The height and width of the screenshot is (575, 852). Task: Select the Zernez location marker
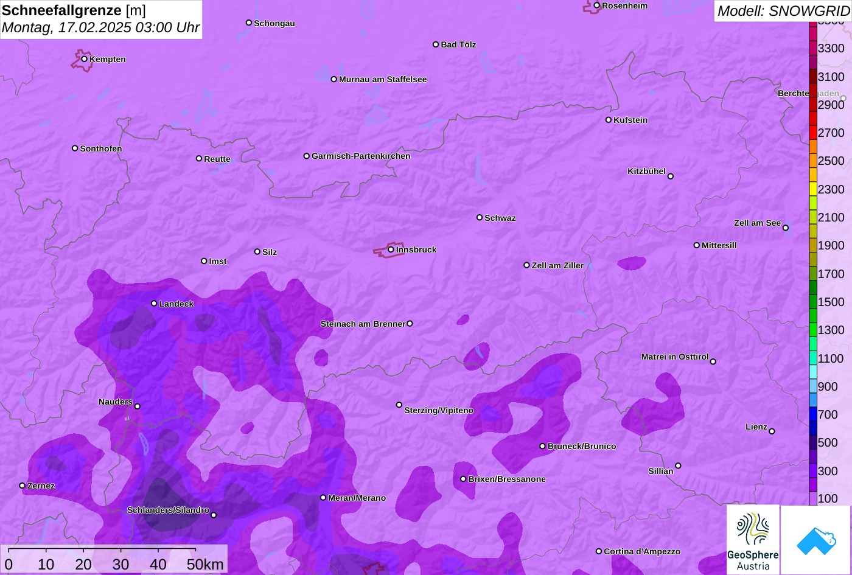point(23,486)
